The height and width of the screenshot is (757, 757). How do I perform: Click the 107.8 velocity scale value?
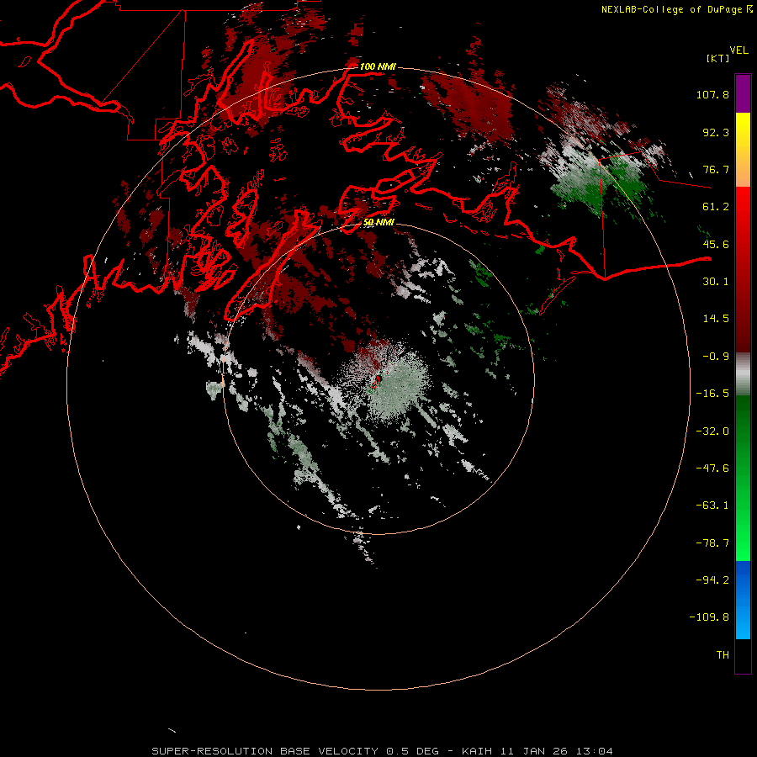tap(712, 94)
